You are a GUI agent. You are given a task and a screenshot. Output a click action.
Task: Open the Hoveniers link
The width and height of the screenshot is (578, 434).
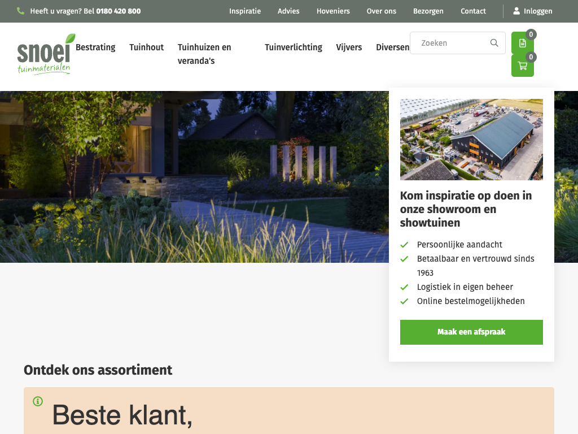[x=333, y=11]
